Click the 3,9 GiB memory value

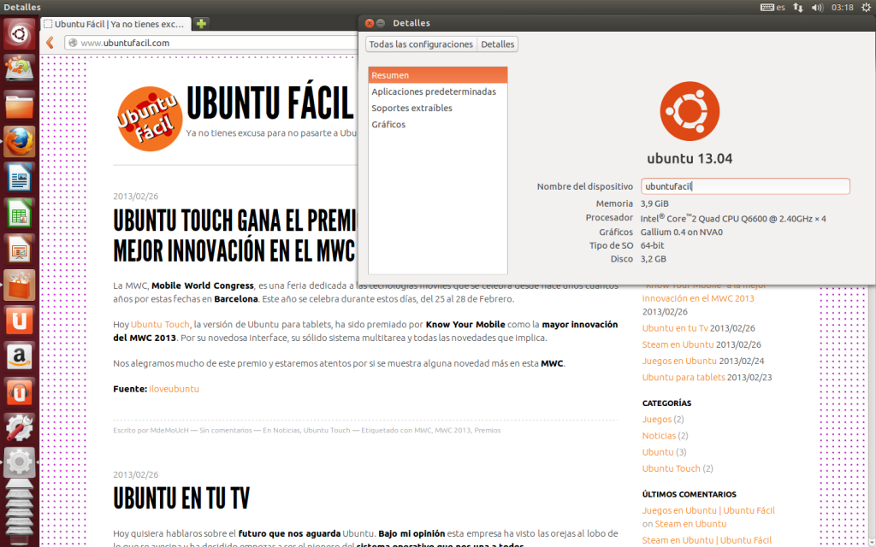(x=654, y=203)
